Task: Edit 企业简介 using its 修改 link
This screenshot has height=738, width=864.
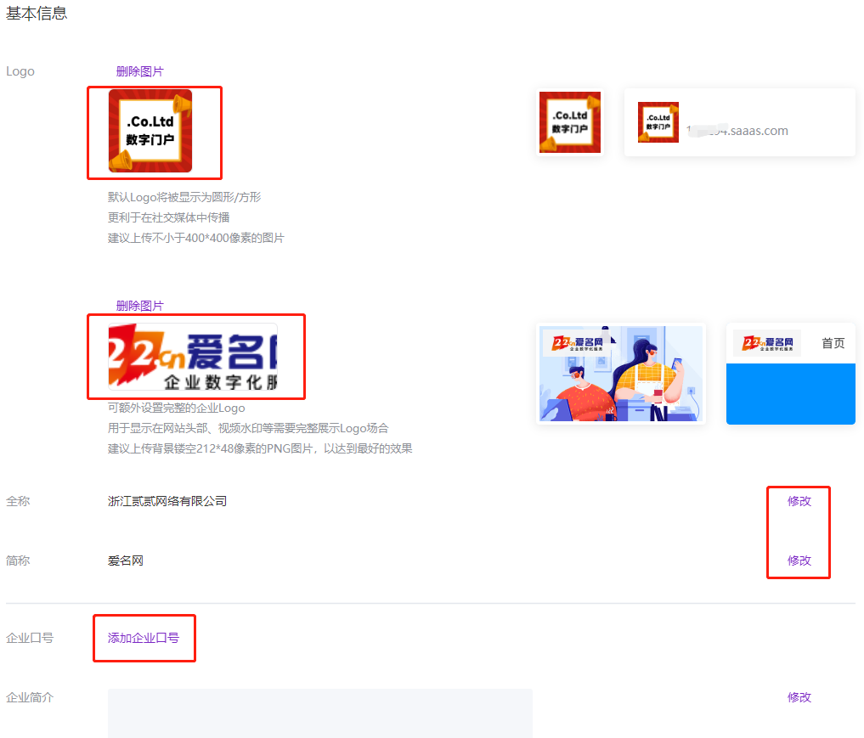Action: click(799, 697)
